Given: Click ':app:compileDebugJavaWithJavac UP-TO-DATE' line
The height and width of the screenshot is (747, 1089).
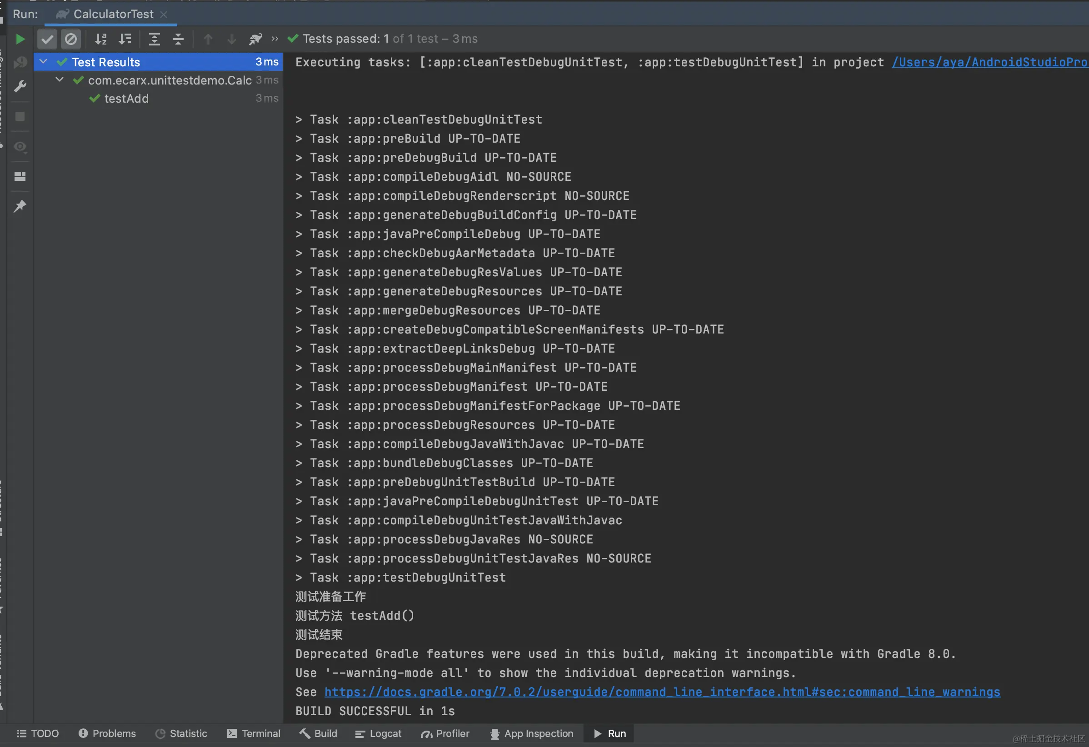Looking at the screenshot, I should point(470,444).
